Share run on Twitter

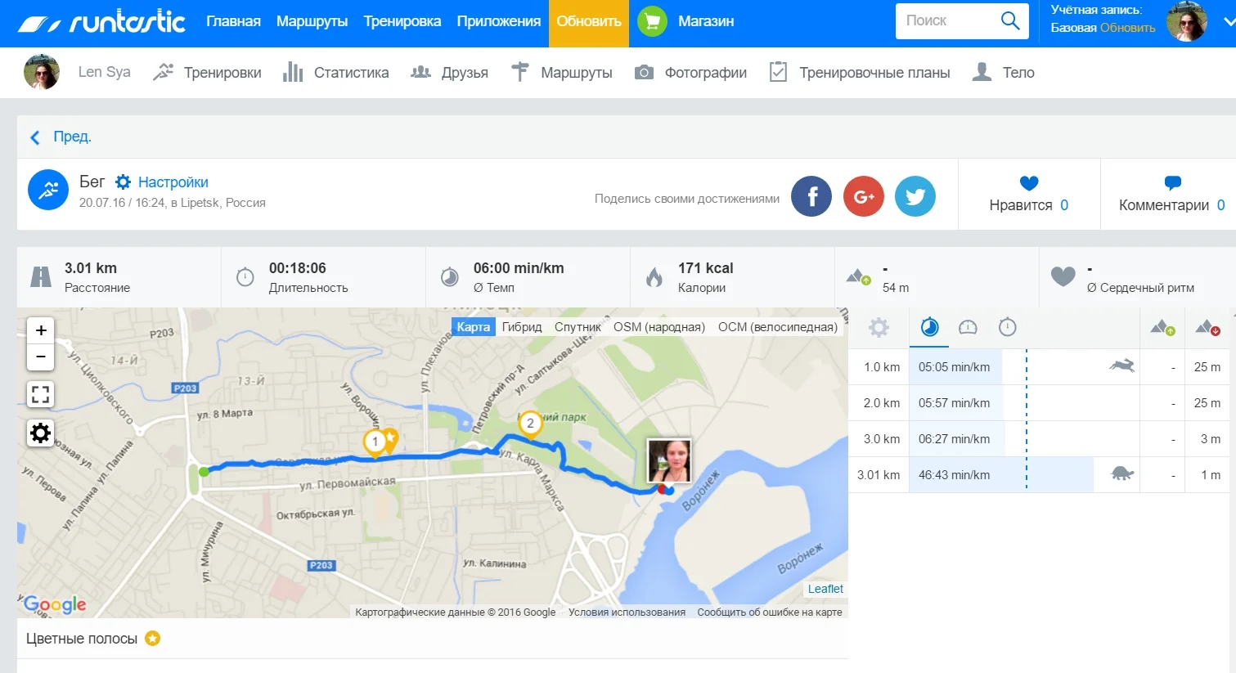(915, 196)
